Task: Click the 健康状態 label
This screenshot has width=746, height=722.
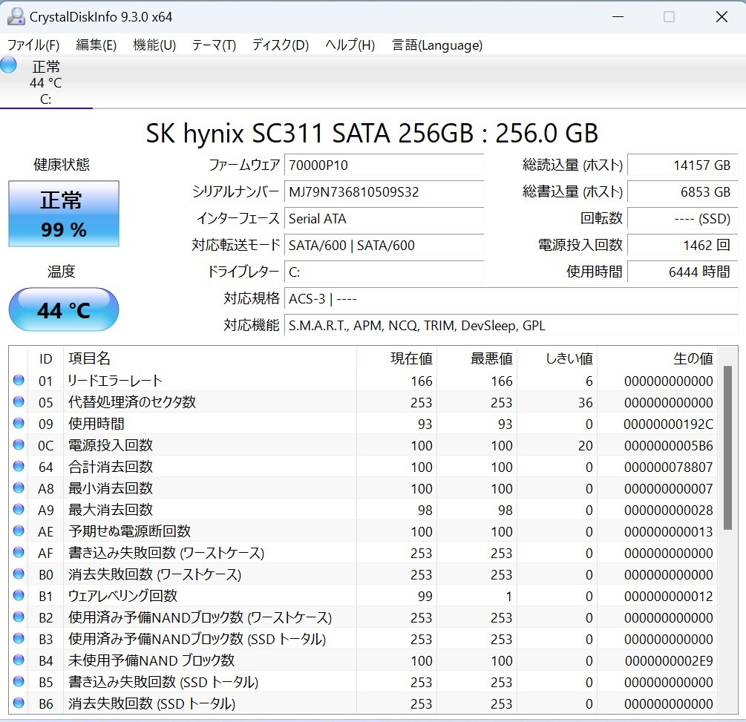Action: [62, 165]
